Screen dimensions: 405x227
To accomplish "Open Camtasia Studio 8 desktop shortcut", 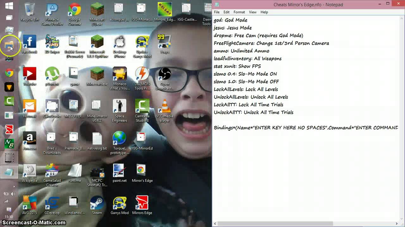I will pos(142,111).
